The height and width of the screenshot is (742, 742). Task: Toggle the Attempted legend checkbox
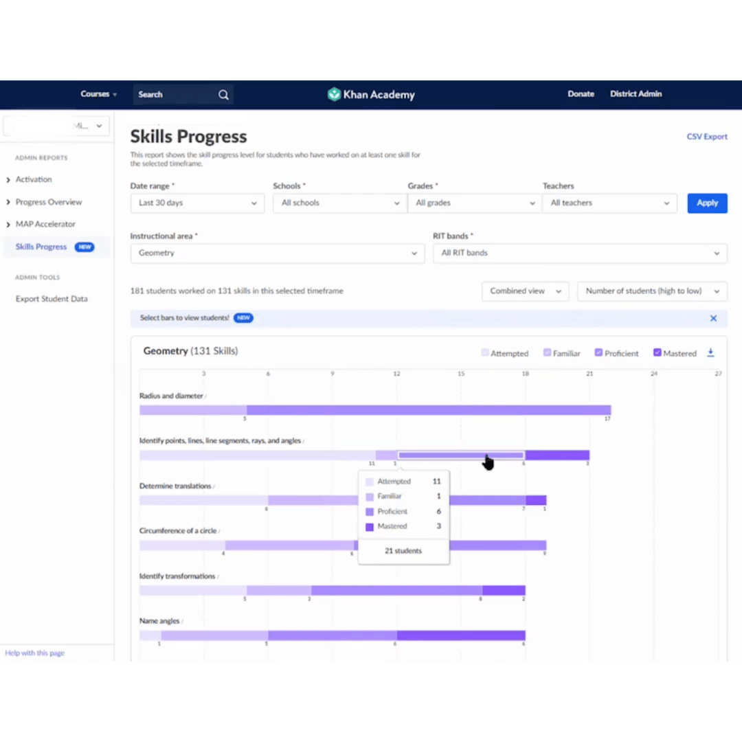coord(484,352)
